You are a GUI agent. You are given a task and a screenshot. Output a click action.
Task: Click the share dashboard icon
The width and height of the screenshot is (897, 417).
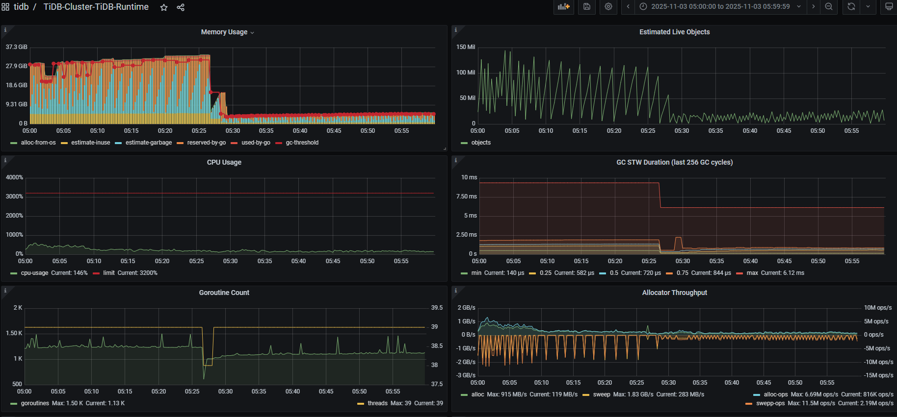[x=181, y=7]
